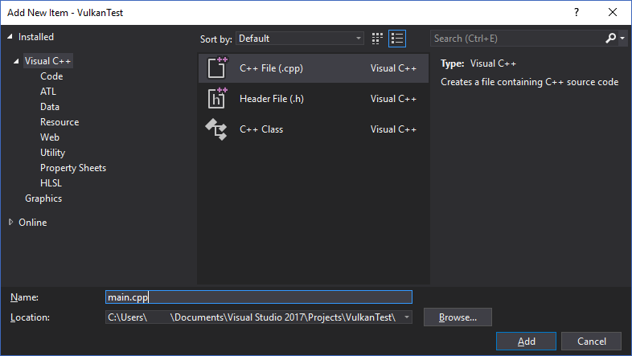Click the C++ File (.cpp) template icon
Viewport: 632px width, 356px height.
[x=217, y=68]
